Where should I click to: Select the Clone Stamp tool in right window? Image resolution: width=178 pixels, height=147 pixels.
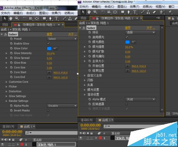[x=148, y=12]
